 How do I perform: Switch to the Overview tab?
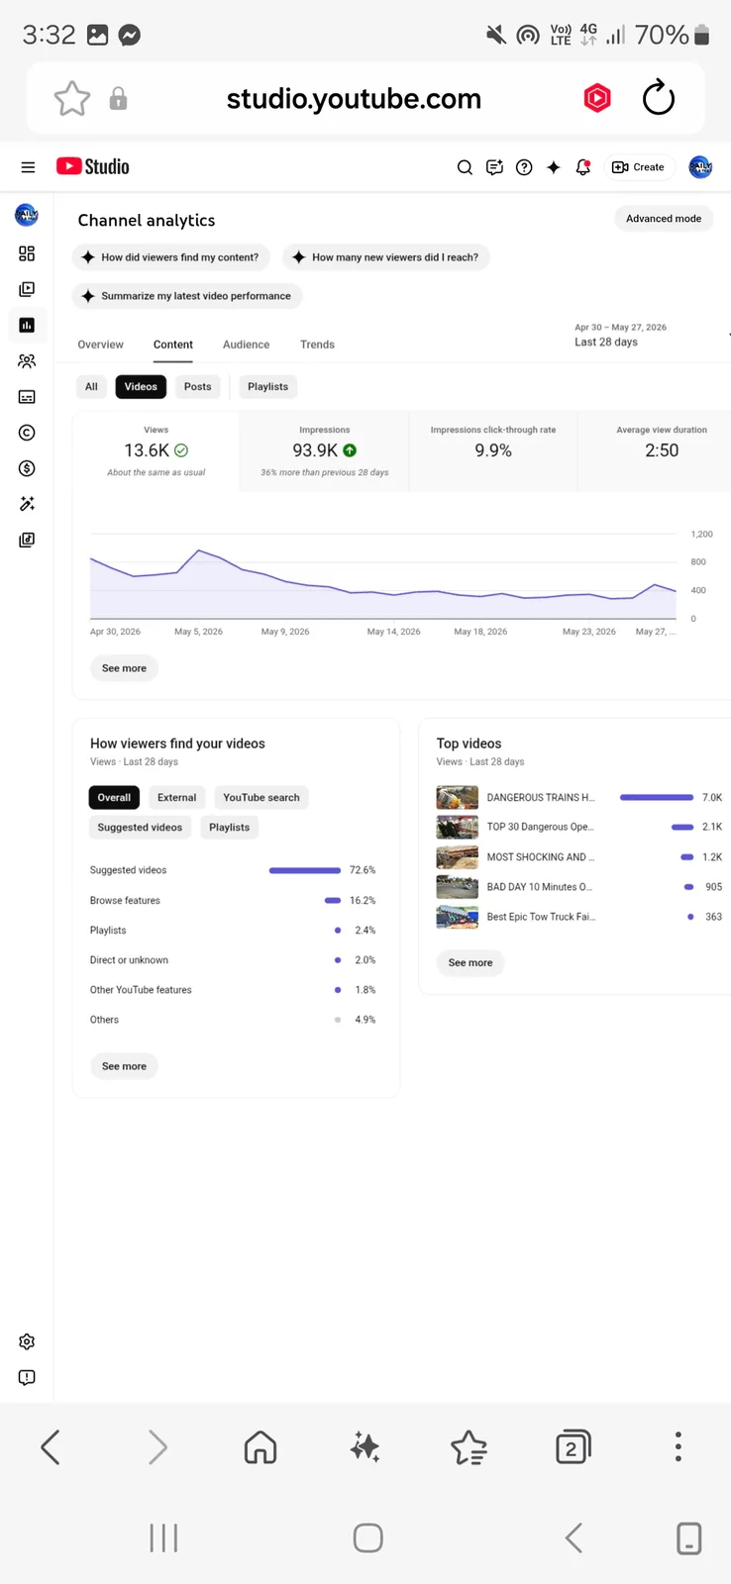[101, 345]
